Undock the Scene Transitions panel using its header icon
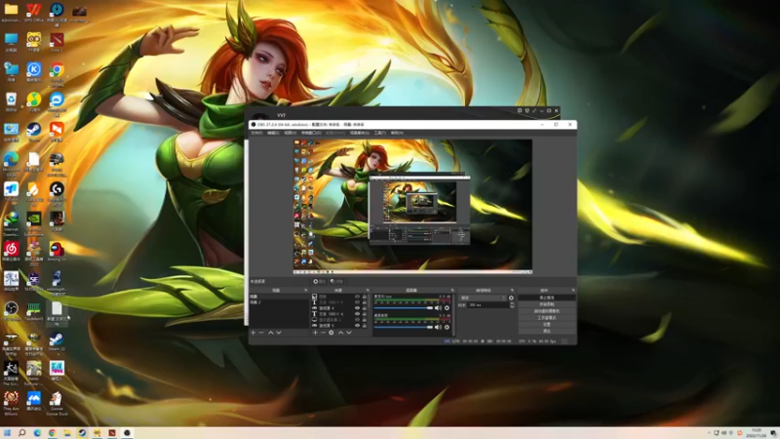The height and width of the screenshot is (439, 780). [x=512, y=290]
